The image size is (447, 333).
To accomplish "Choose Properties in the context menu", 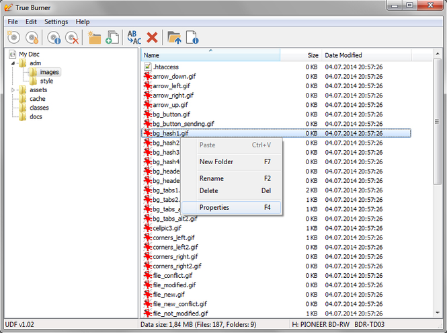I will click(x=214, y=207).
